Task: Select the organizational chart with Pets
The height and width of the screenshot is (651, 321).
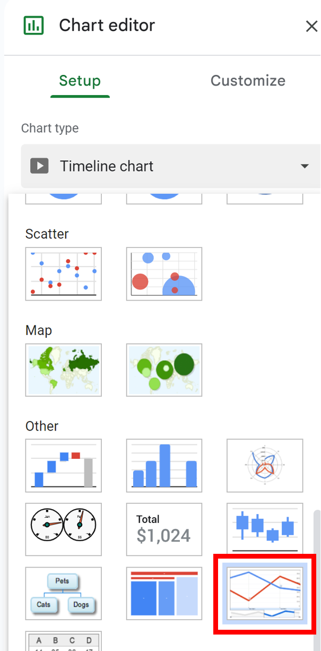Action: (64, 593)
